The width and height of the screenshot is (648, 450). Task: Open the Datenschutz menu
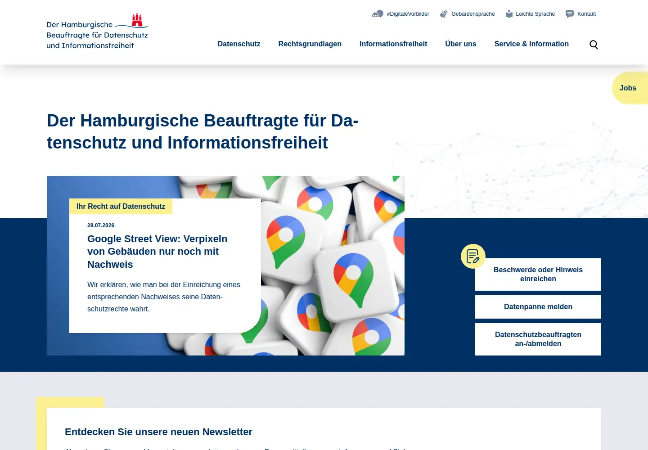(239, 44)
